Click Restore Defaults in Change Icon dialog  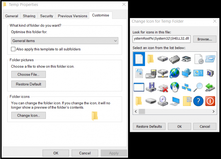(149, 126)
